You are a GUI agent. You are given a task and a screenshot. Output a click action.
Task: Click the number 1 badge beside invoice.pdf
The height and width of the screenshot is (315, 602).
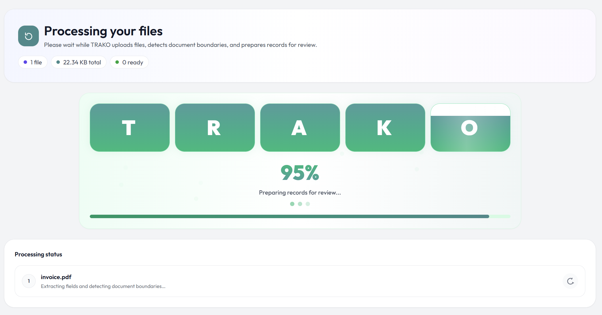point(29,281)
